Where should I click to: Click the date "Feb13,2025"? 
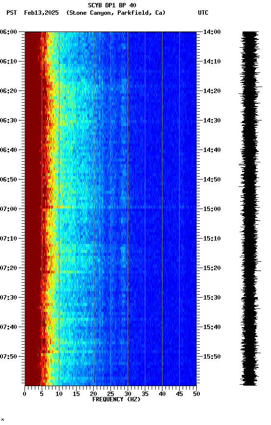pyautogui.click(x=41, y=13)
